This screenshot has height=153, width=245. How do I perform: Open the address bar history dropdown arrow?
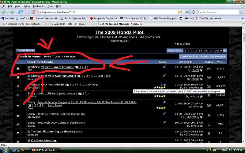tap(183, 12)
